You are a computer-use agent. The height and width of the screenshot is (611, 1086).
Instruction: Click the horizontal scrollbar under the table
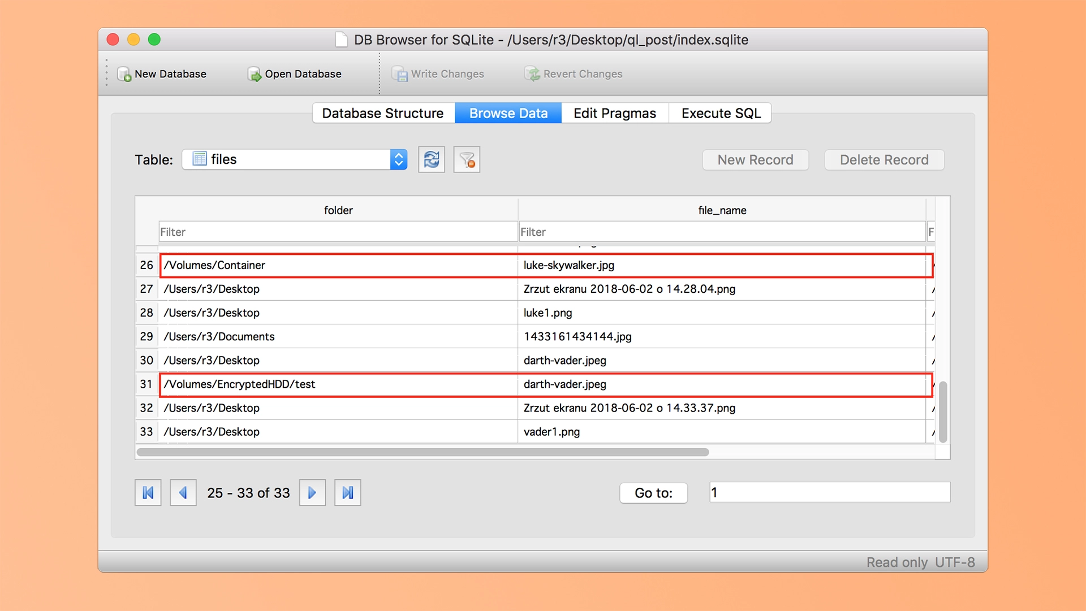coord(423,452)
